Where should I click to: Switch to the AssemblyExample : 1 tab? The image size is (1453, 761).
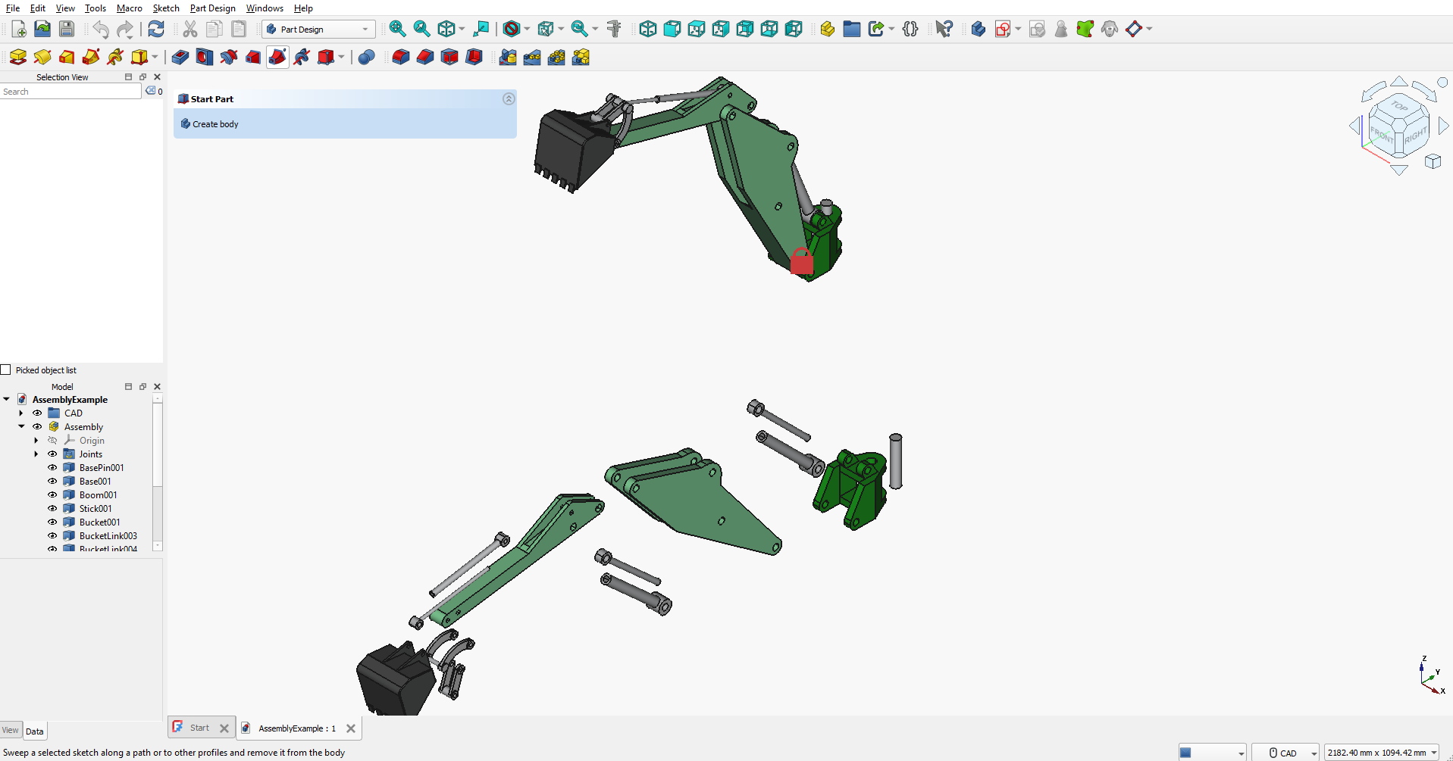click(x=296, y=728)
